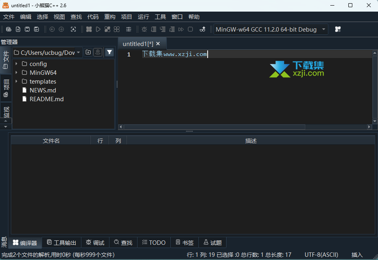Select the 编译器 bottom tab

25,243
